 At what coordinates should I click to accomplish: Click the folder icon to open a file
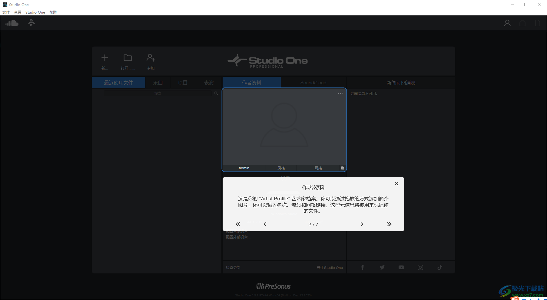coord(128,58)
